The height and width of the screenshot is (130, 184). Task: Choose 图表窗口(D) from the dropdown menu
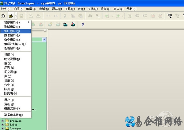tap(16, 48)
